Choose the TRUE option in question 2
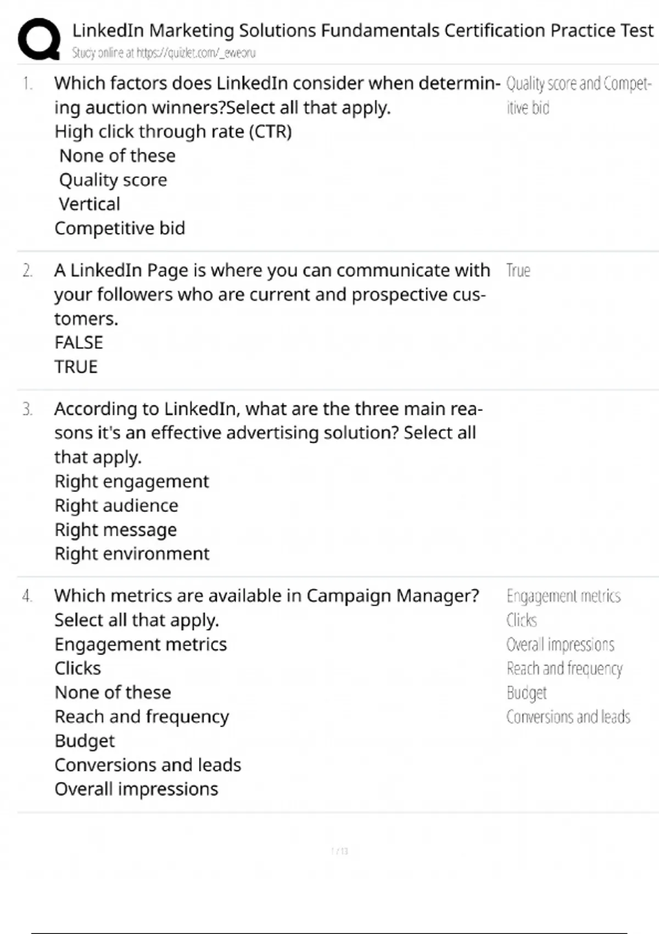The image size is (659, 934). pos(76,367)
